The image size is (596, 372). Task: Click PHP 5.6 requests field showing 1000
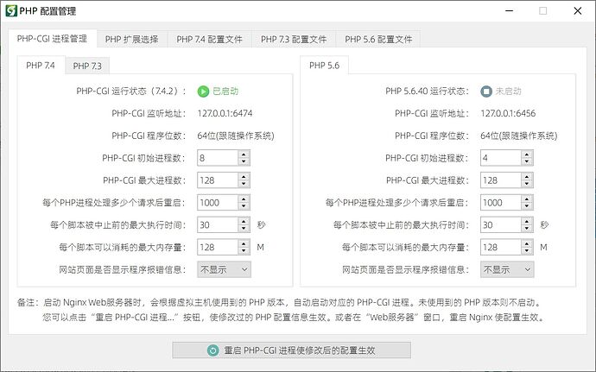(x=501, y=203)
